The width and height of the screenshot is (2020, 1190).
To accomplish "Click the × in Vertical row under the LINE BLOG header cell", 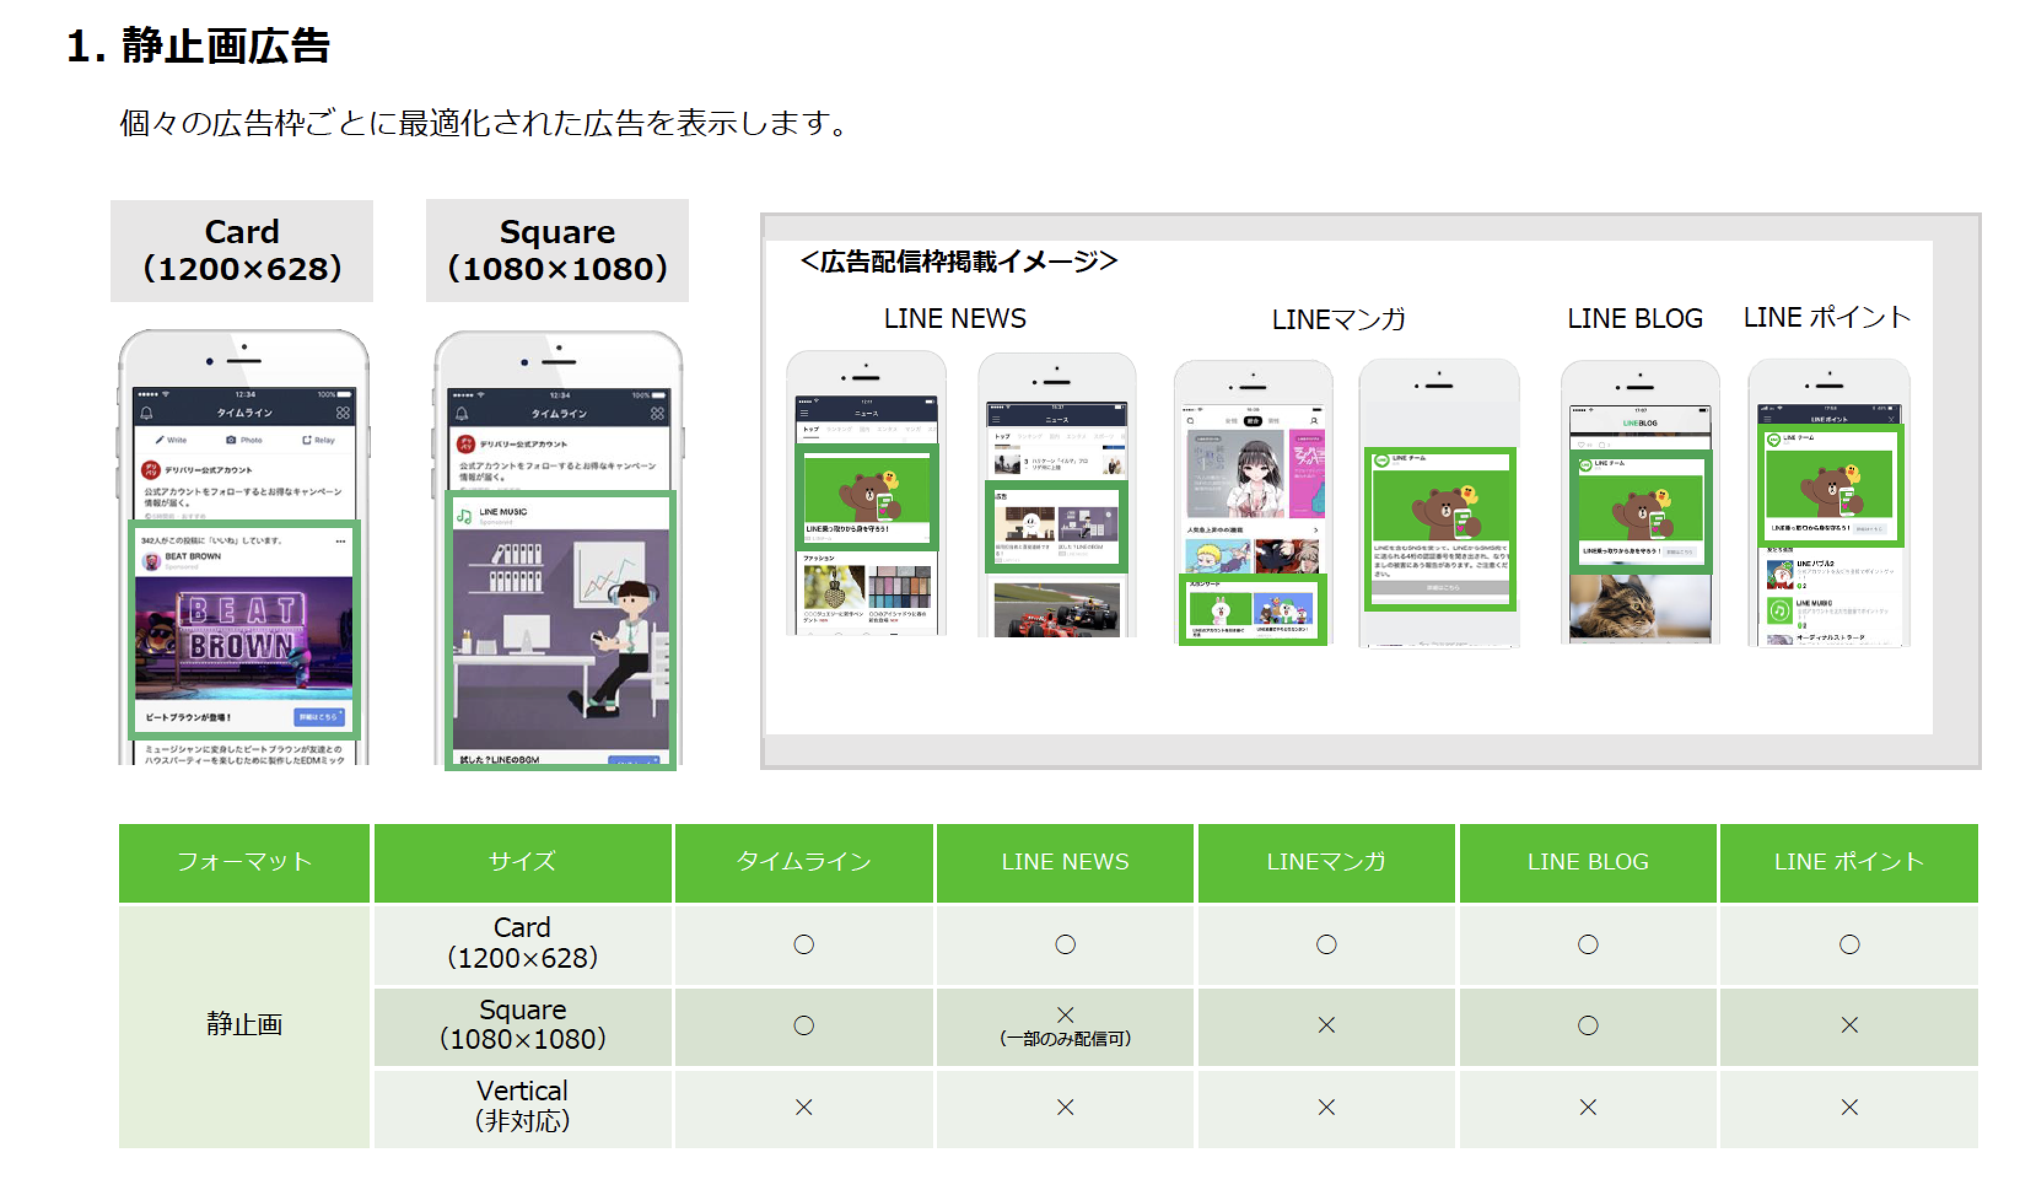I will pos(1588,1108).
